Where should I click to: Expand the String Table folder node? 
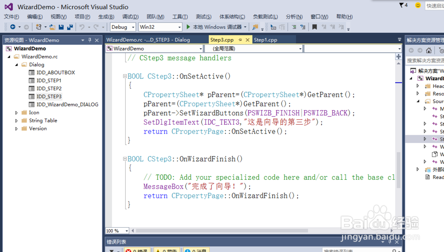pos(16,121)
